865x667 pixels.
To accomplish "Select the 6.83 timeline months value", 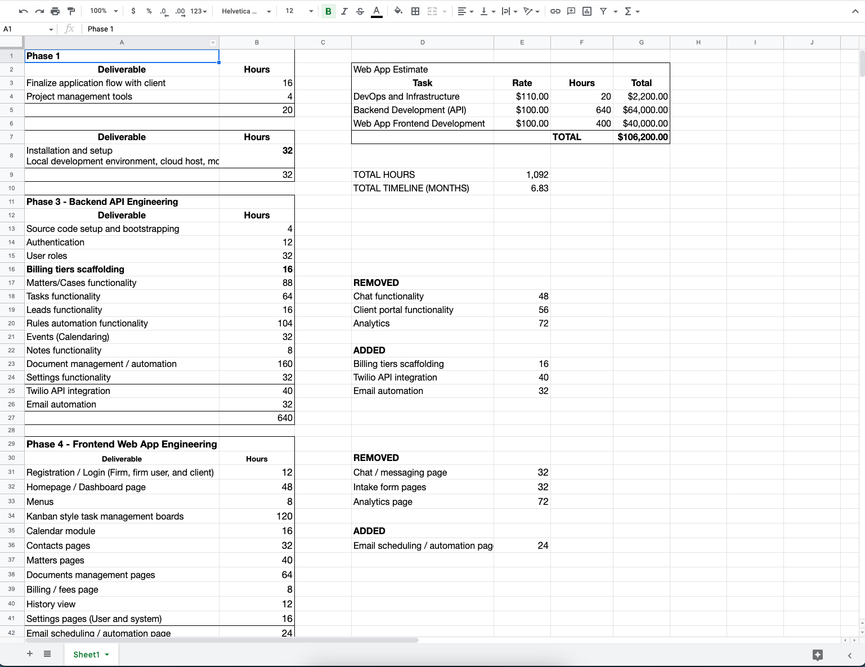I will tap(522, 188).
